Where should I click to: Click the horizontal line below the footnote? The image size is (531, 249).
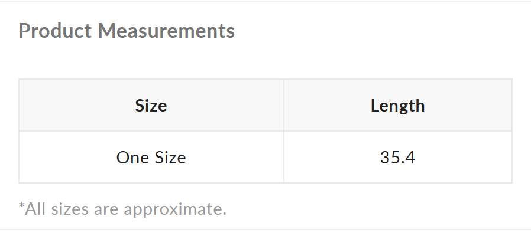pos(265,230)
